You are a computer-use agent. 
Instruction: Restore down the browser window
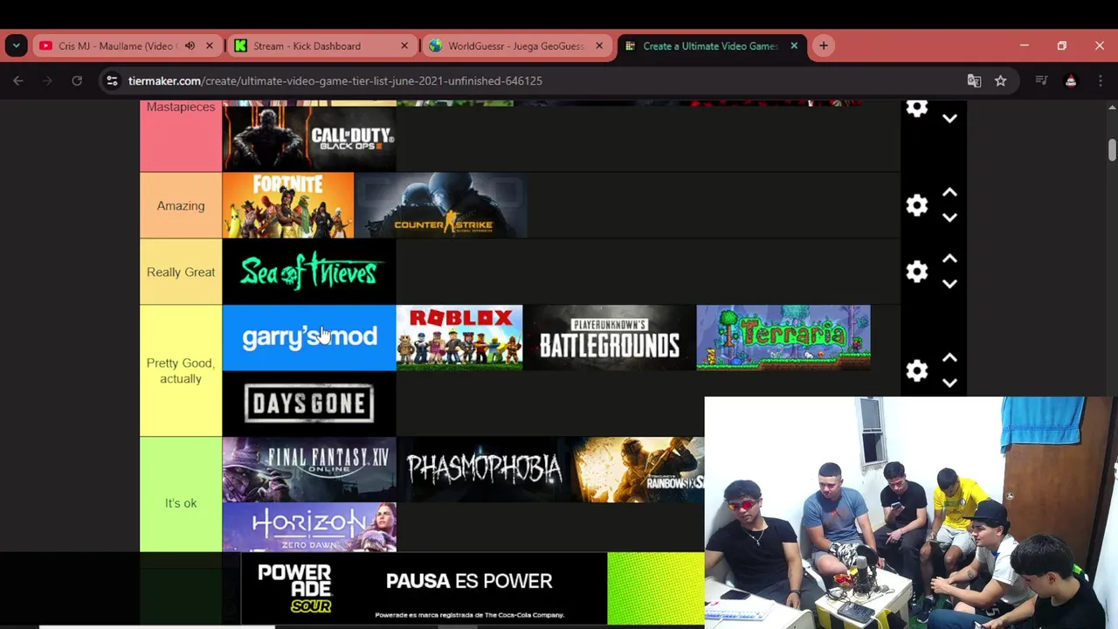1061,45
